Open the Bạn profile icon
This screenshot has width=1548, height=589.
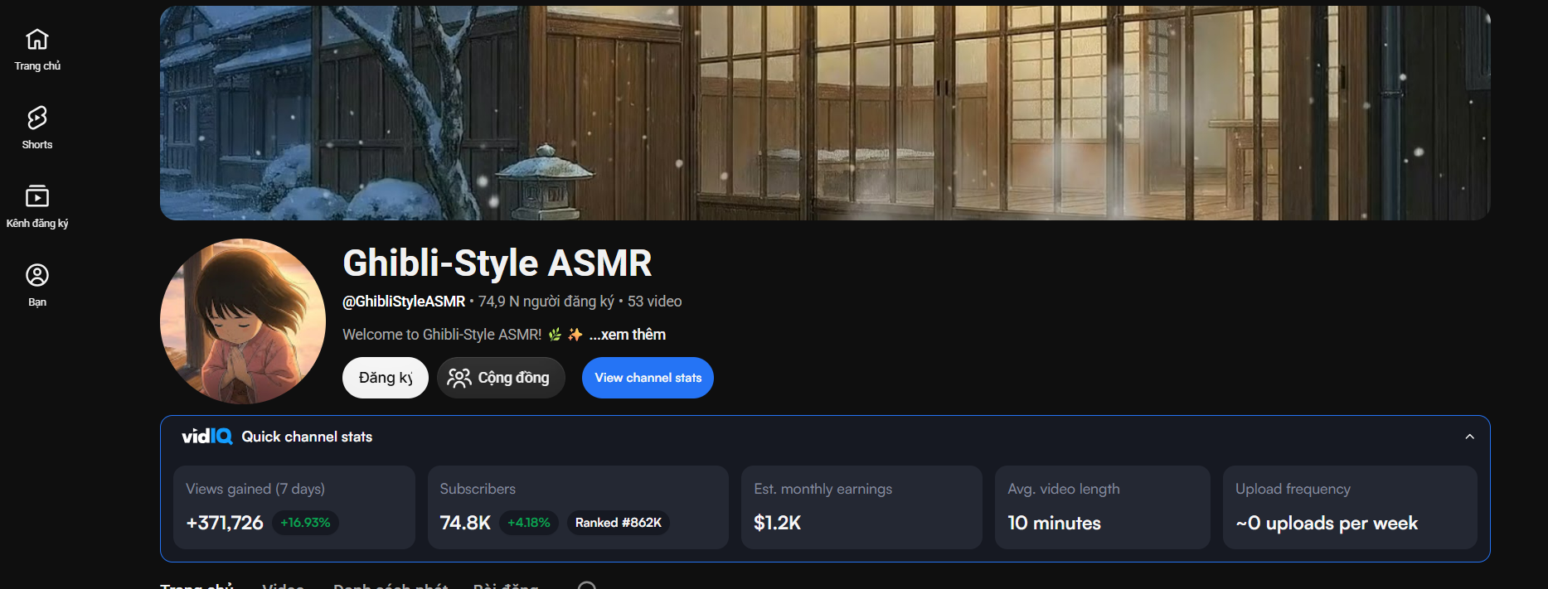[37, 275]
